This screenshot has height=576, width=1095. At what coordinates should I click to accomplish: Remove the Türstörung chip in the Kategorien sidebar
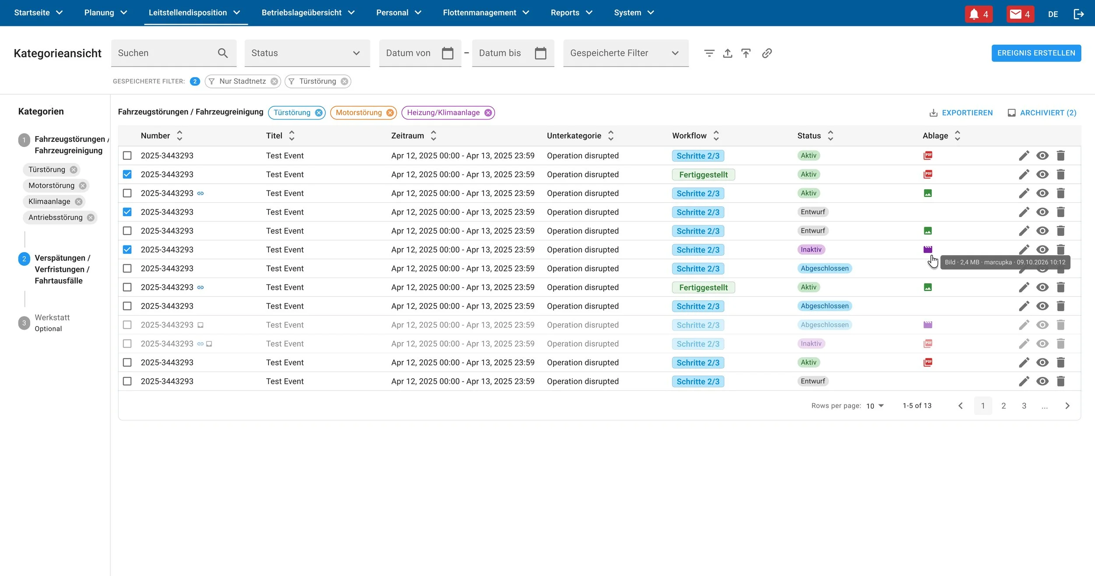[74, 170]
